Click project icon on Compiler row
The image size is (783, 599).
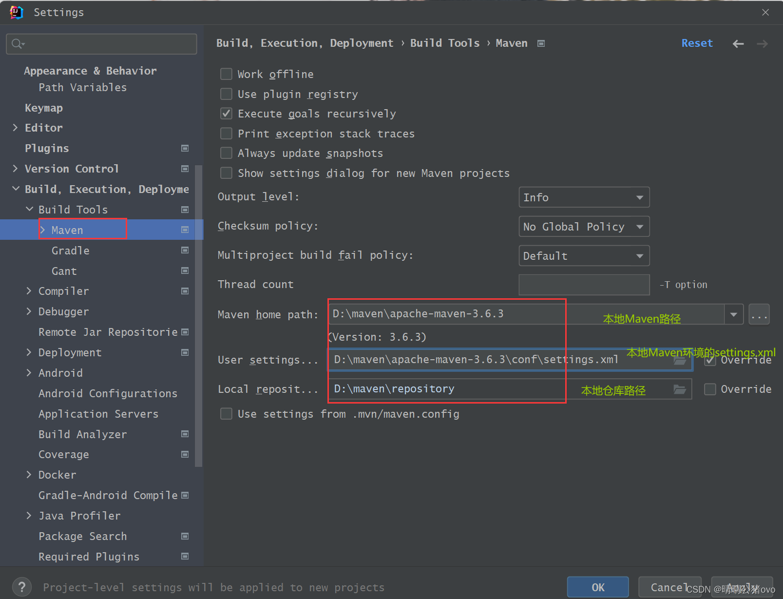coord(185,291)
